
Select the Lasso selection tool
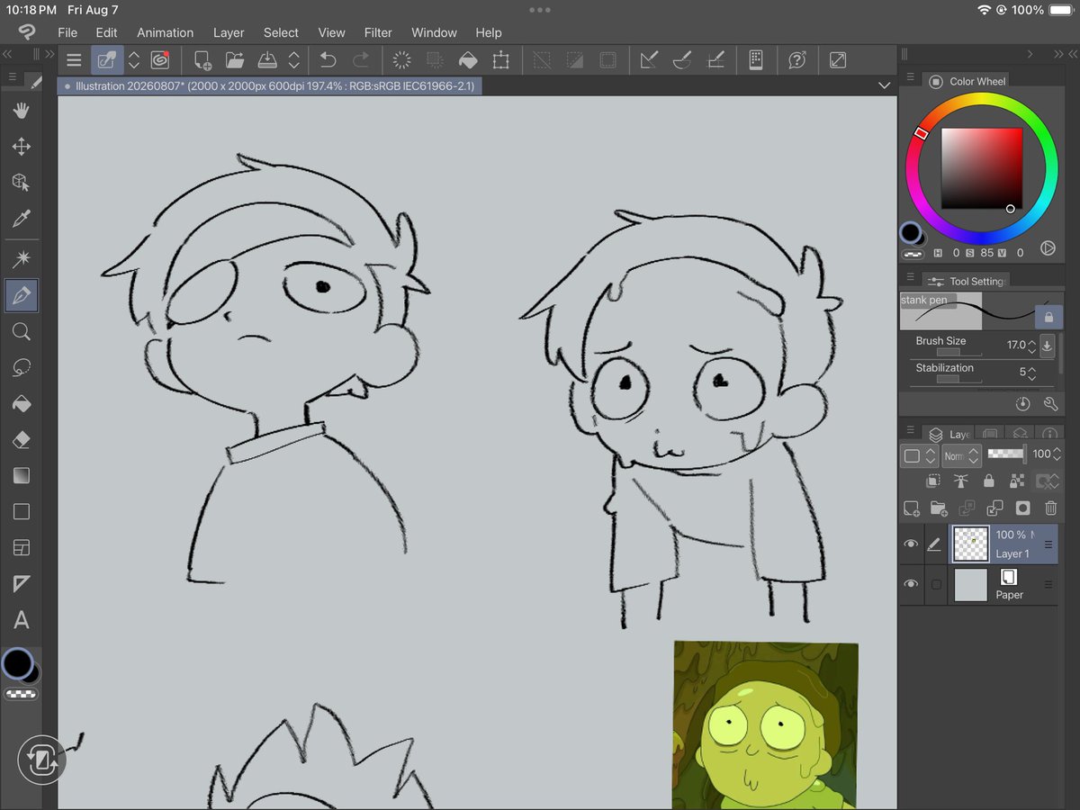point(22,368)
